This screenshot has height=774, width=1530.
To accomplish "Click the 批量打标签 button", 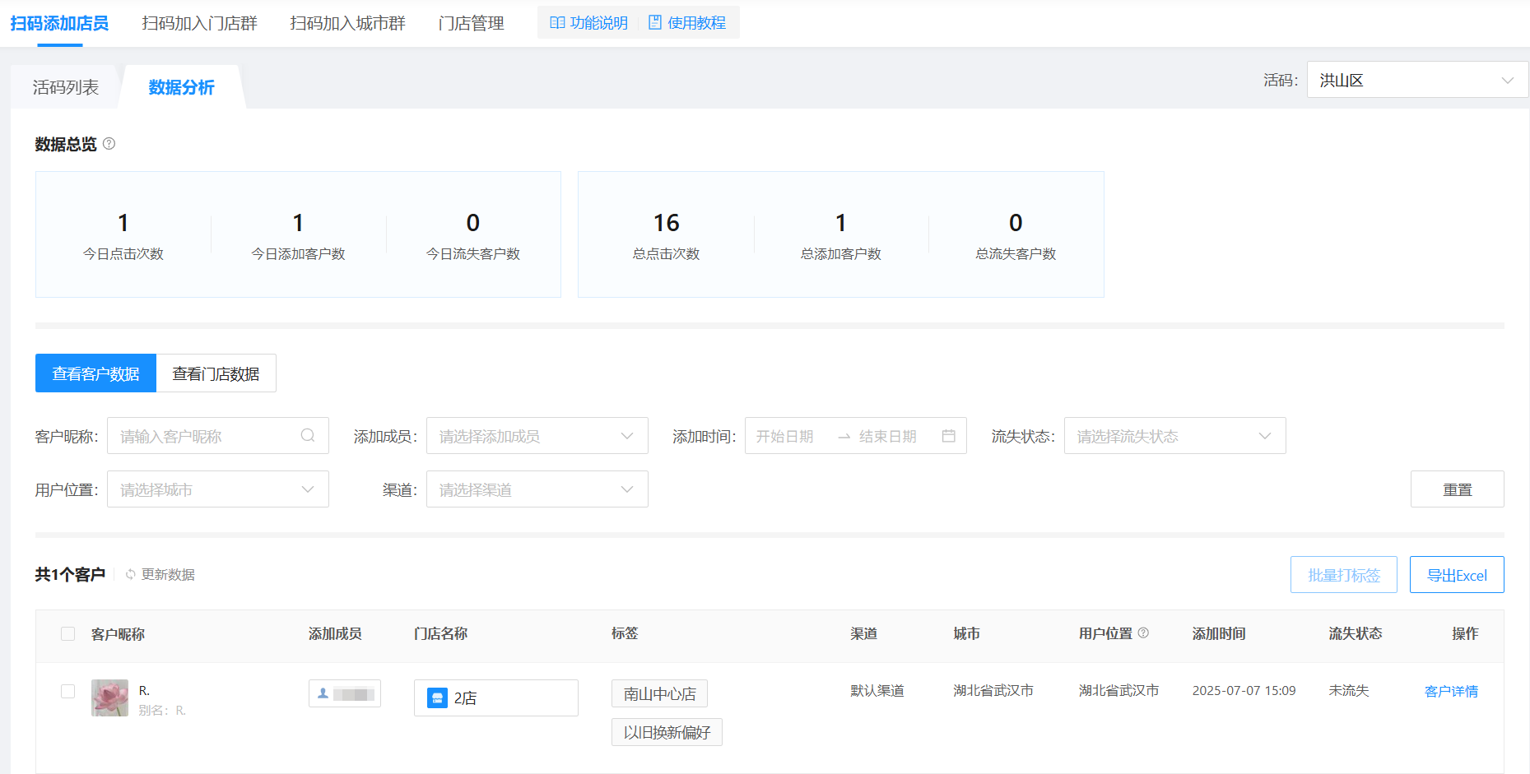I will point(1343,575).
